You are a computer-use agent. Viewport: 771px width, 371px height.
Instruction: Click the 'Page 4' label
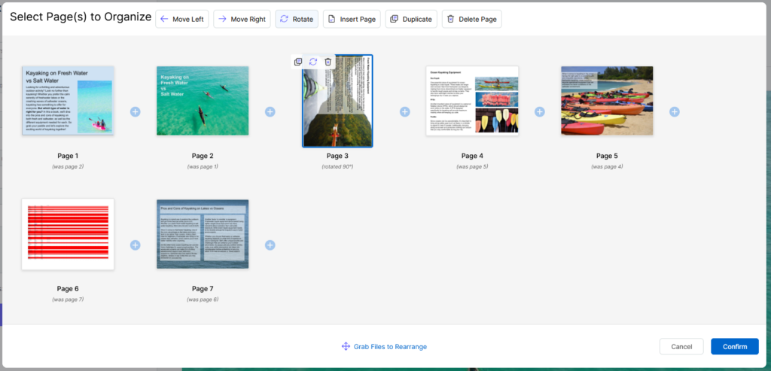click(472, 156)
